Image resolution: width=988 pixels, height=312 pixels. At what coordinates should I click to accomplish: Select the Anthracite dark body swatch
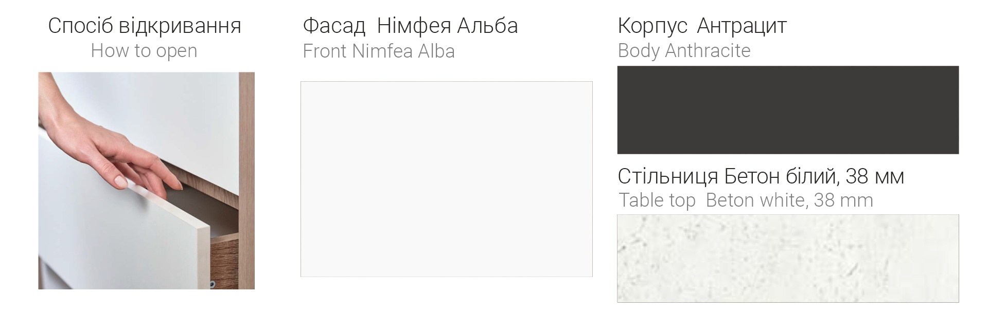click(x=787, y=109)
